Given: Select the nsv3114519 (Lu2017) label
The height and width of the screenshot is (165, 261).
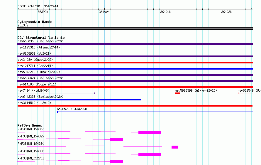Looking at the screenshot, I should click(x=34, y=103).
